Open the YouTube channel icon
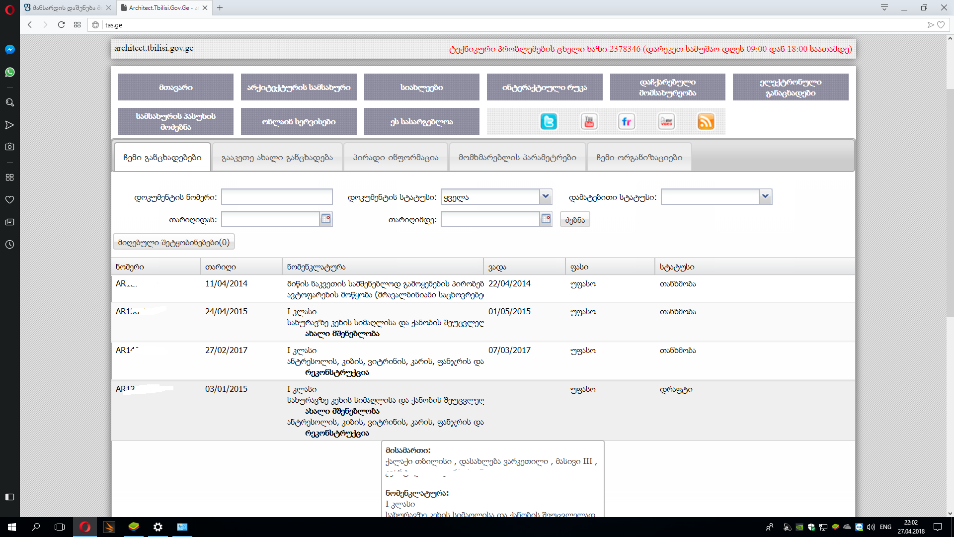Viewport: 954px width, 537px height. tap(589, 121)
